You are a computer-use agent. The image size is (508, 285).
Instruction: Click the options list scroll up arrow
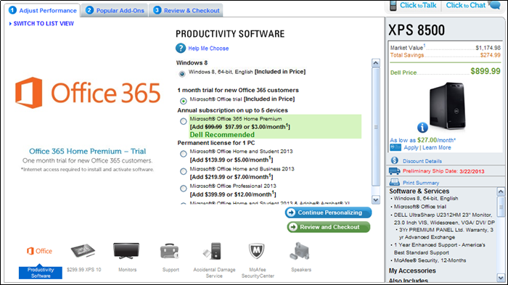(376, 63)
